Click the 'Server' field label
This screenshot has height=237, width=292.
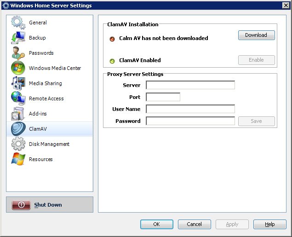point(132,85)
